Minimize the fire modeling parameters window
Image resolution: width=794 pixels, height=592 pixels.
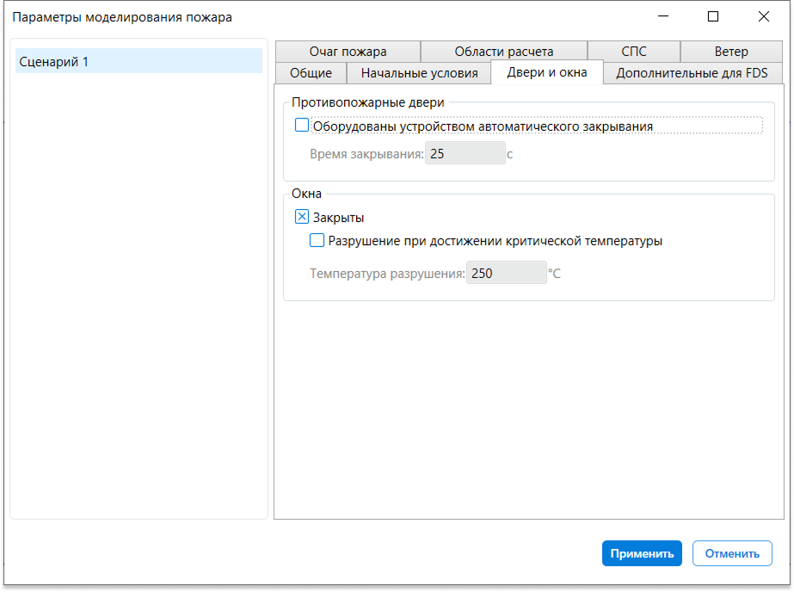tap(663, 16)
